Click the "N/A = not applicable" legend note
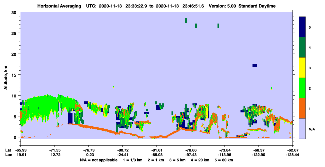 (99, 160)
